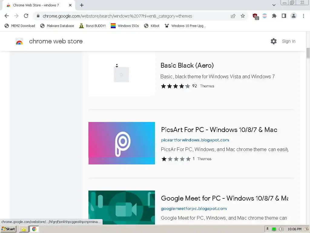The width and height of the screenshot is (310, 233).
Task: Close the Chrome Web Store tab
Action: tap(70, 5)
